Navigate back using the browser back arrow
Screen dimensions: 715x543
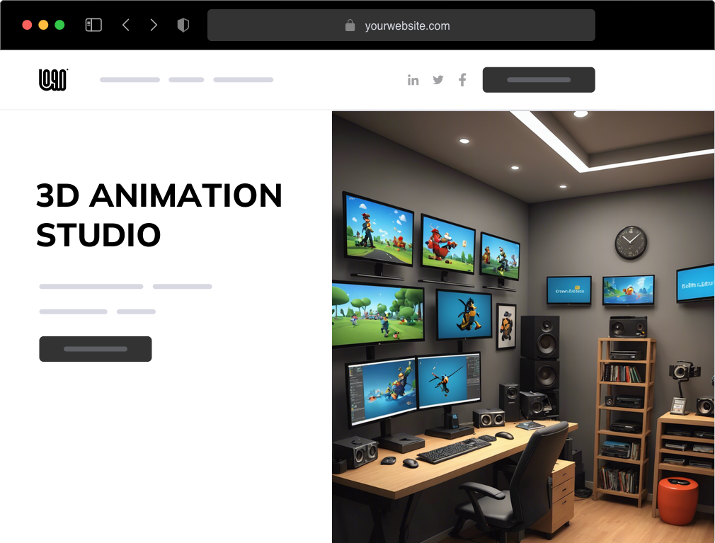[126, 24]
